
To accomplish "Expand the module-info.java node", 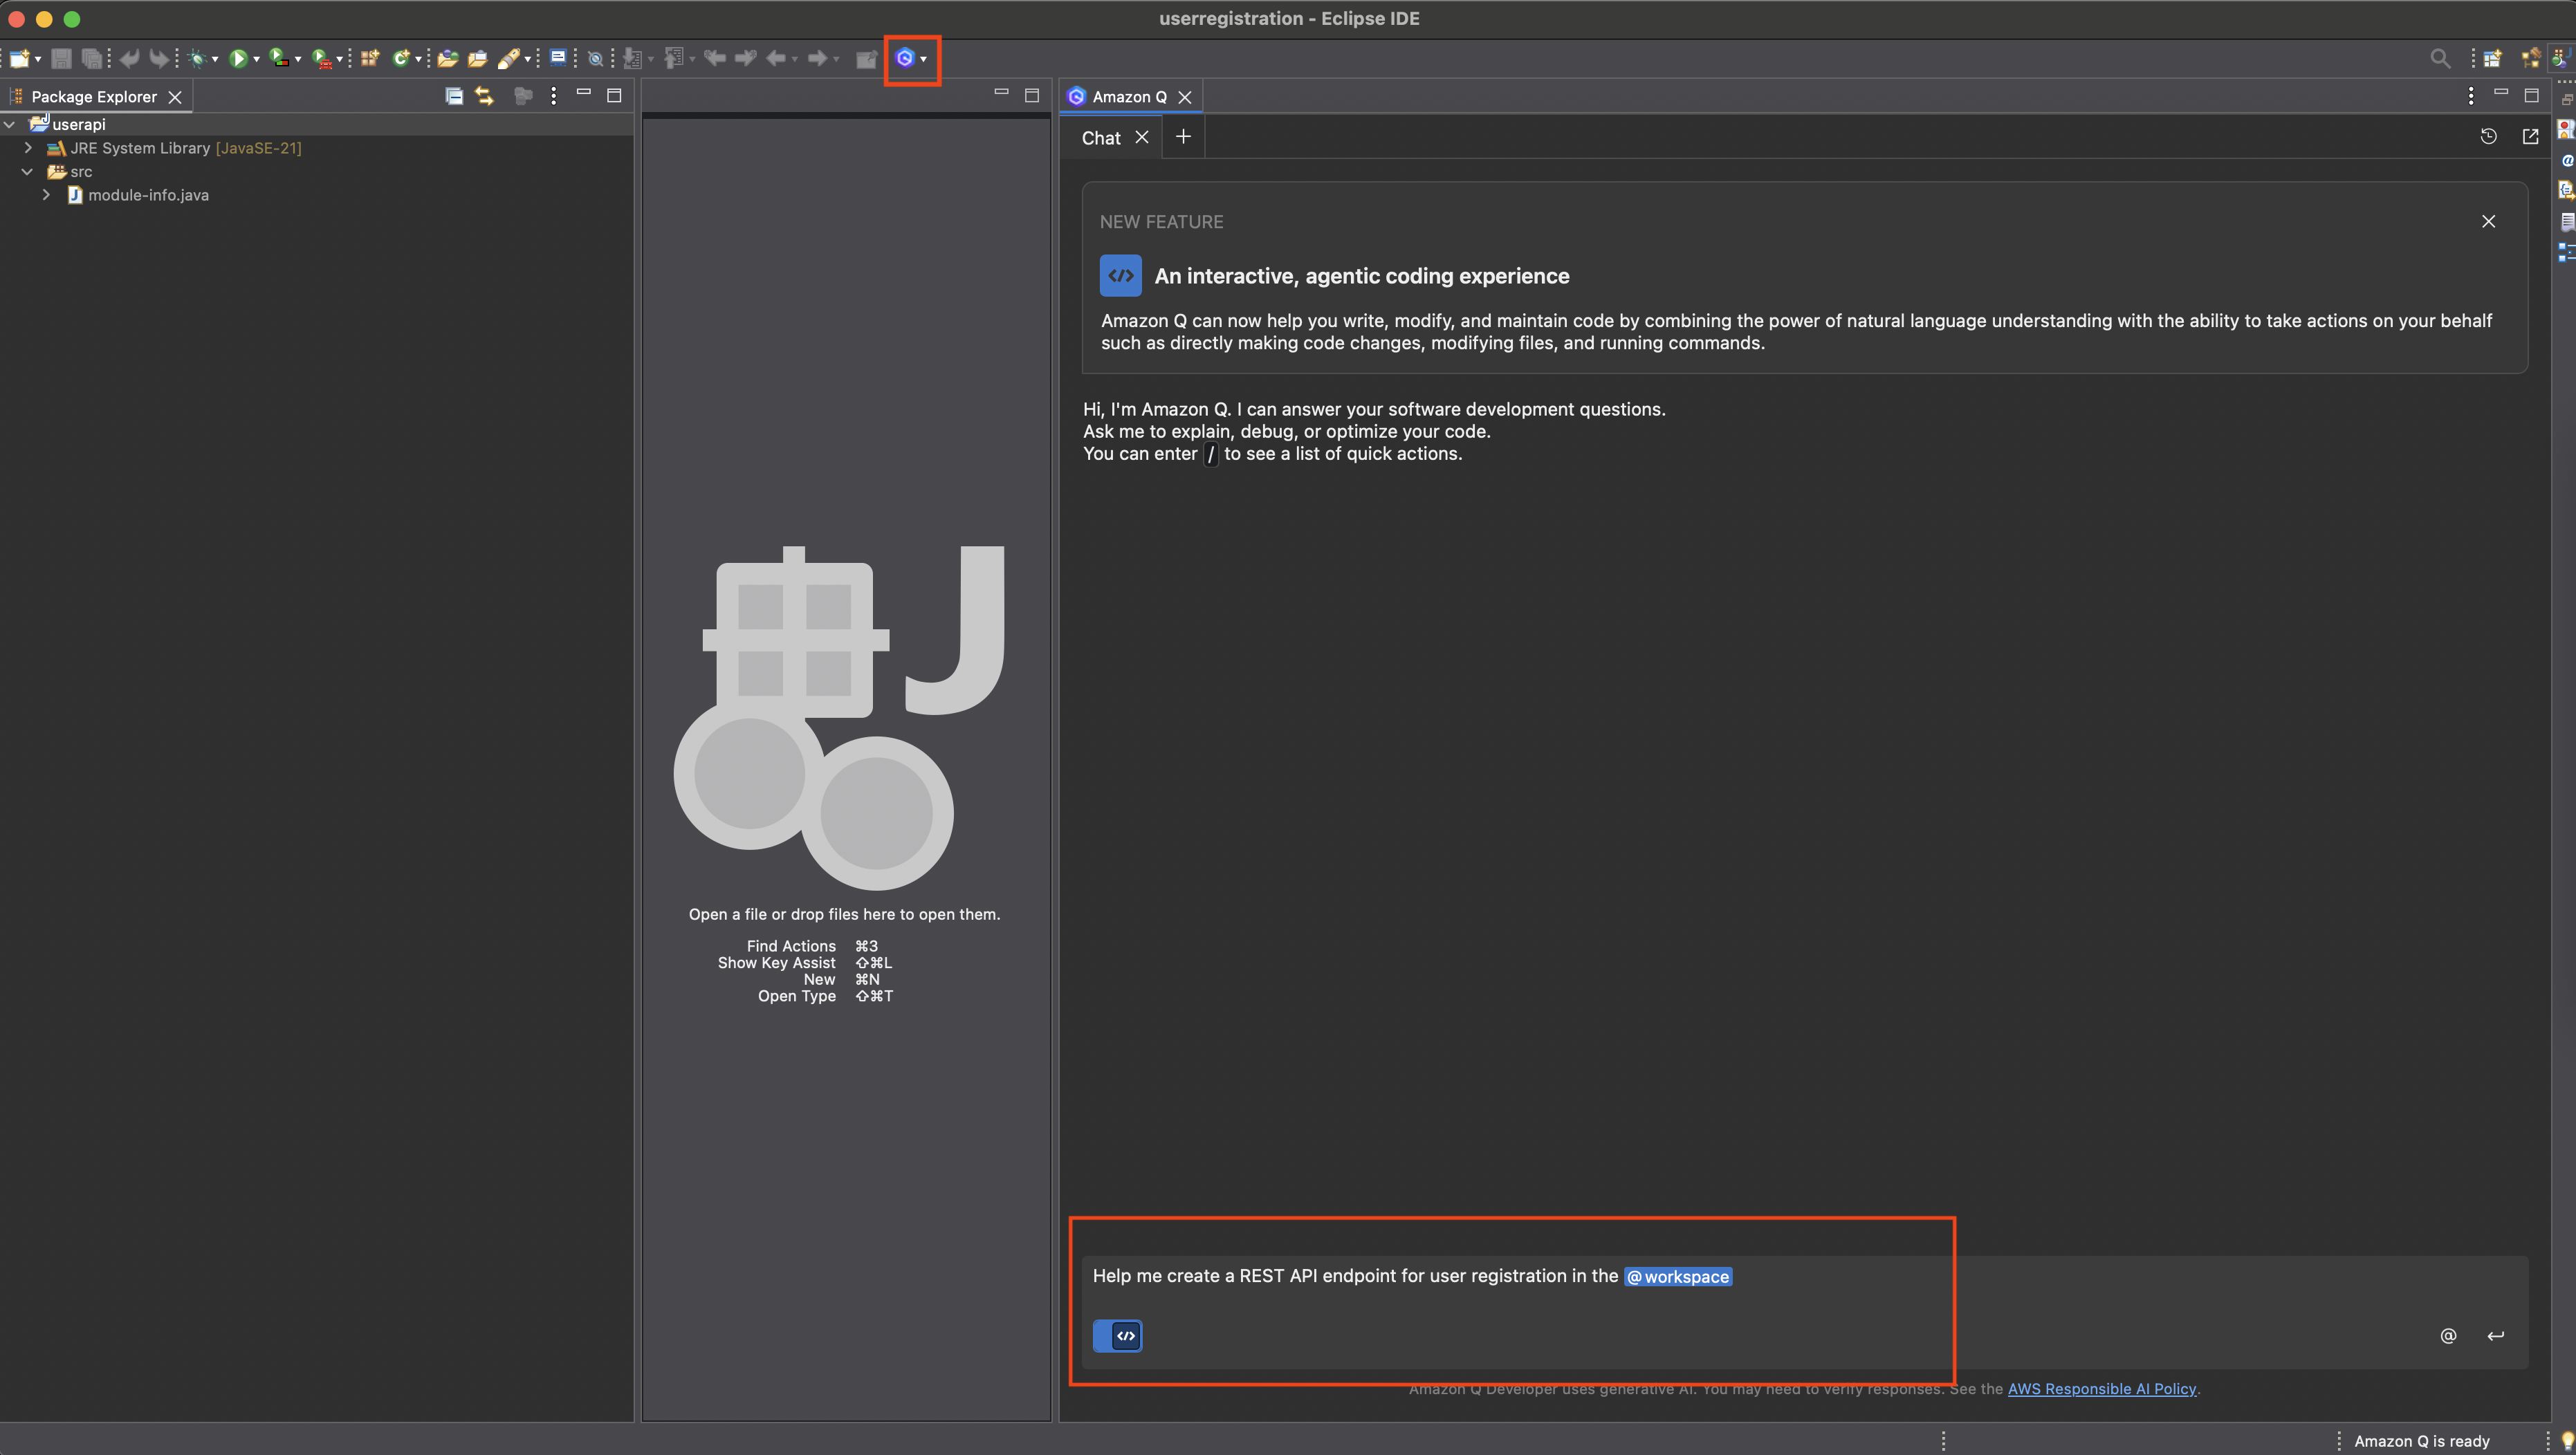I will pyautogui.click(x=45, y=195).
